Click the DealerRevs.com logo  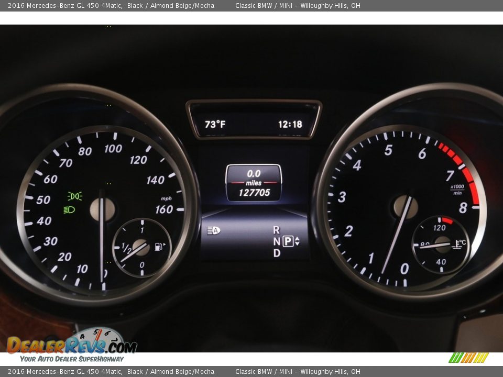pyautogui.click(x=72, y=342)
